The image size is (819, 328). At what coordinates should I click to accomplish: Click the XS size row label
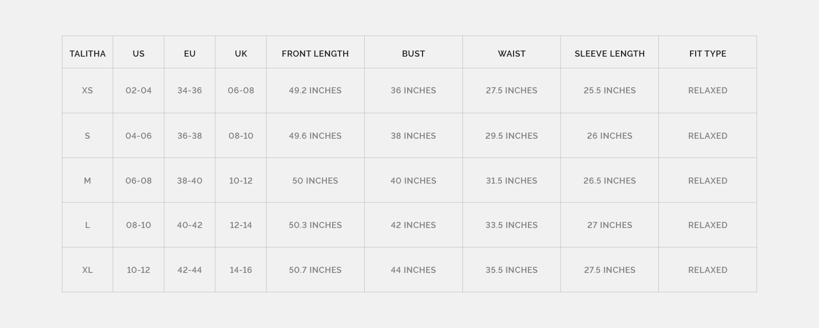click(x=87, y=90)
